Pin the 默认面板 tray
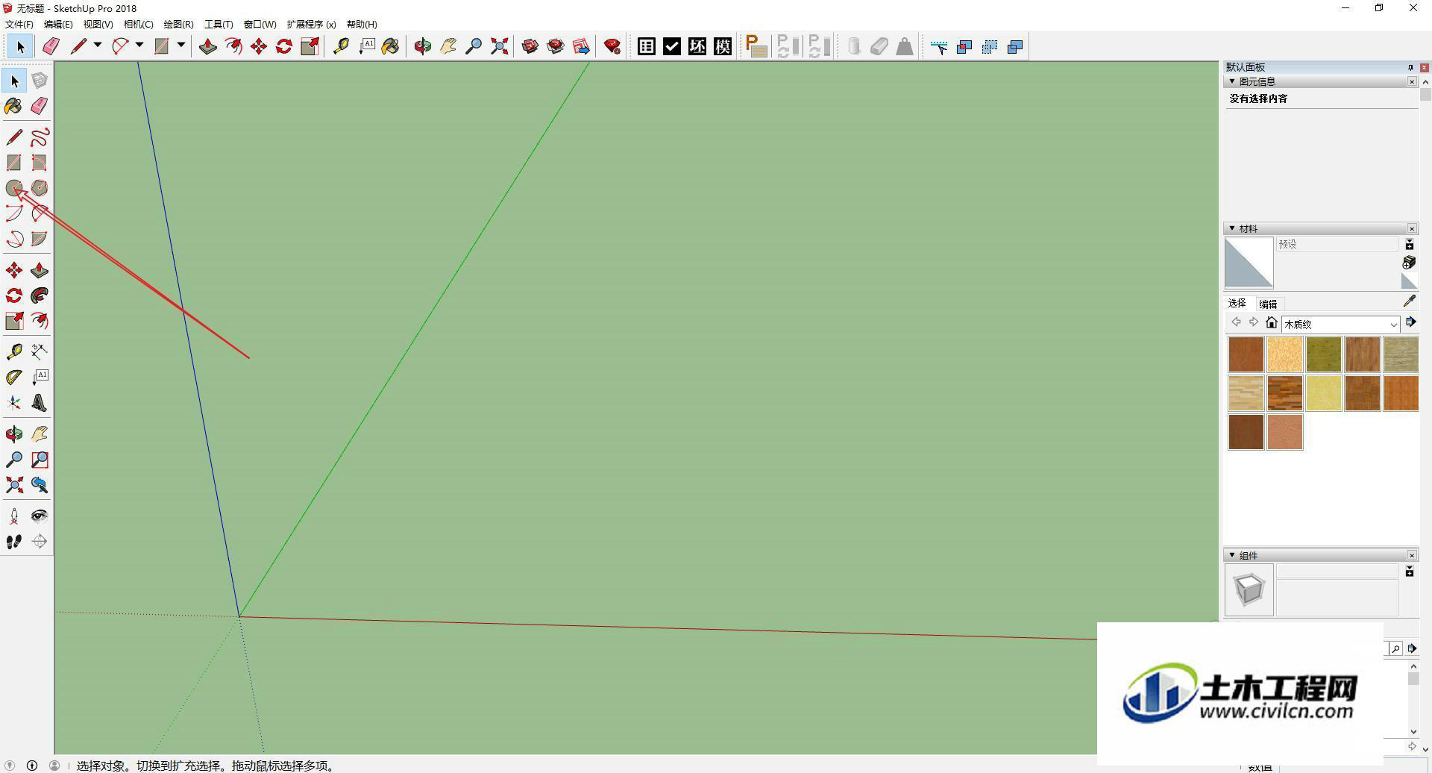 pyautogui.click(x=1410, y=67)
